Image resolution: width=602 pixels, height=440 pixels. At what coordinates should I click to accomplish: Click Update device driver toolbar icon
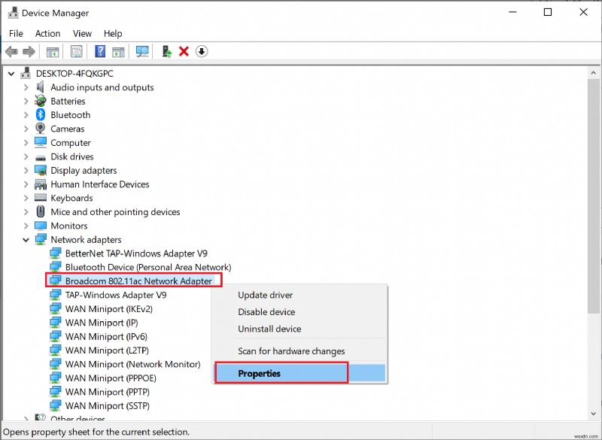(166, 51)
